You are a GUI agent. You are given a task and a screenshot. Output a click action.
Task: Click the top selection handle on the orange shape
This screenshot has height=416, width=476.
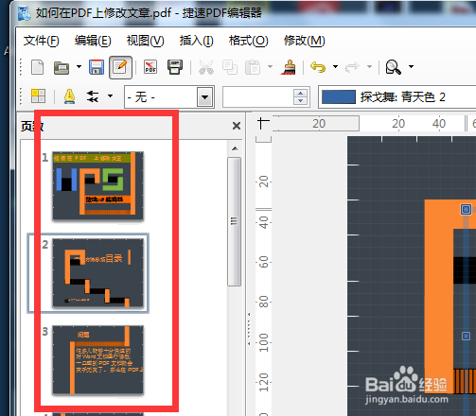[x=466, y=209]
